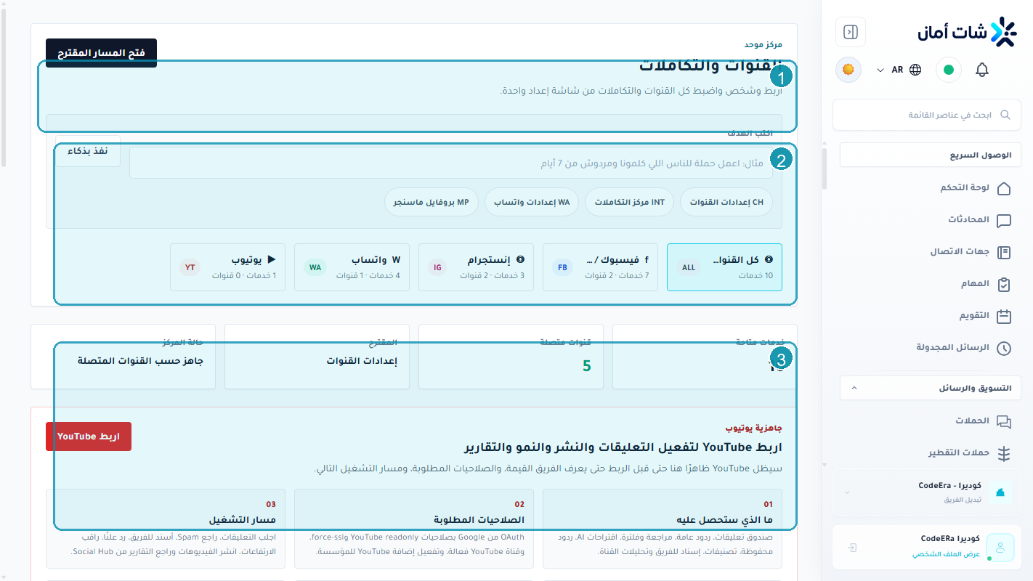Select the إنستجرام IG channel card
1033x581 pixels.
click(476, 267)
